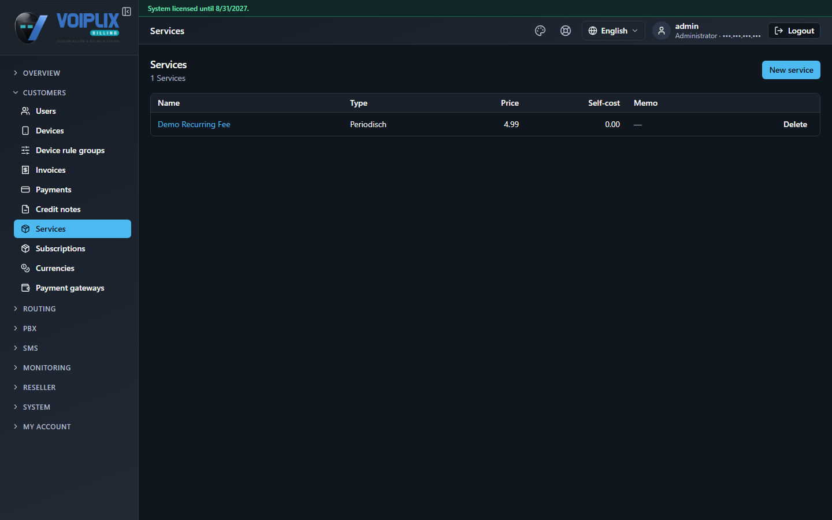Viewport: 832px width, 520px height.
Task: Open the Currencies page
Action: (x=72, y=268)
